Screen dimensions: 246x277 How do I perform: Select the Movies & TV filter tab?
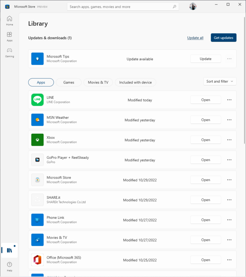(x=98, y=83)
